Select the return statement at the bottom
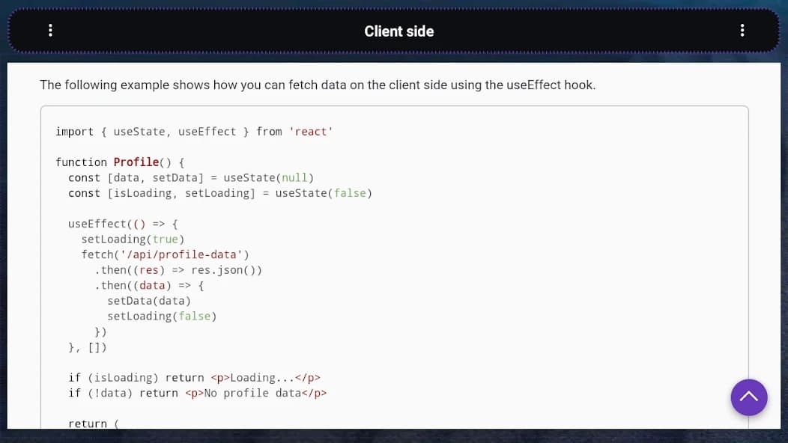 pos(91,424)
